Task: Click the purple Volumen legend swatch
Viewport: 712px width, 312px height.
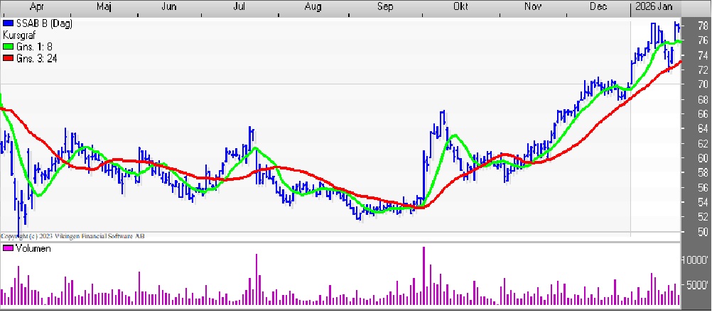Action: tap(7, 249)
